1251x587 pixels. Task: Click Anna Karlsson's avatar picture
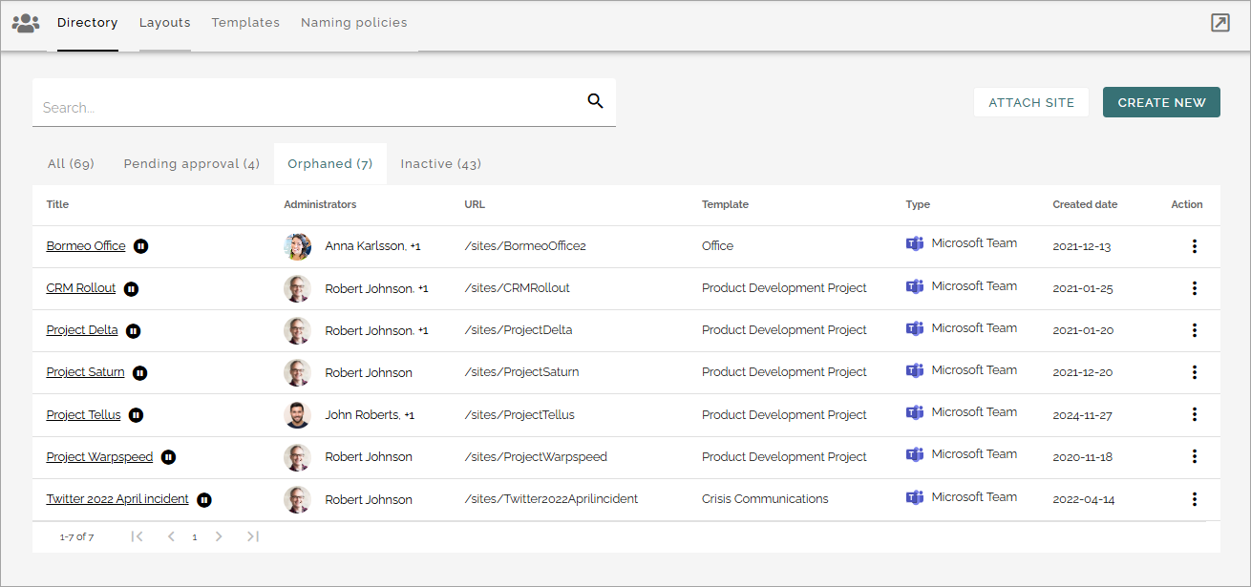[297, 246]
